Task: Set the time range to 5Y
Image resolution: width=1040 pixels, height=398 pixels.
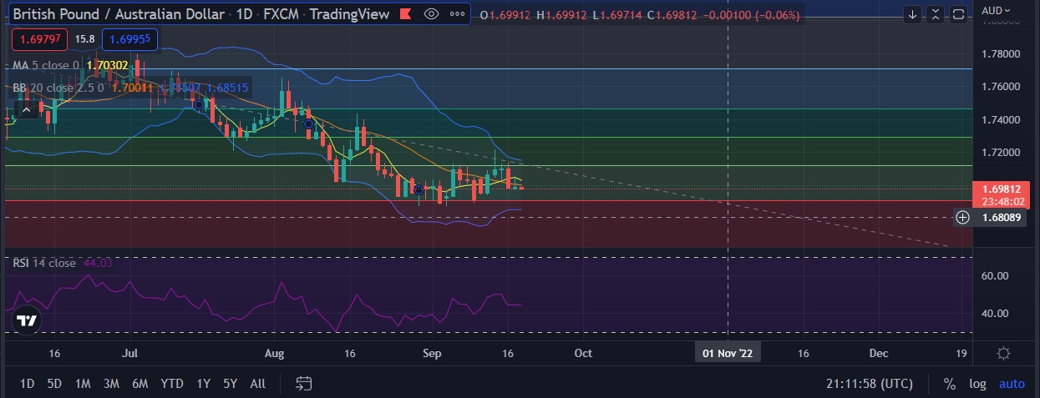Action: pyautogui.click(x=230, y=384)
